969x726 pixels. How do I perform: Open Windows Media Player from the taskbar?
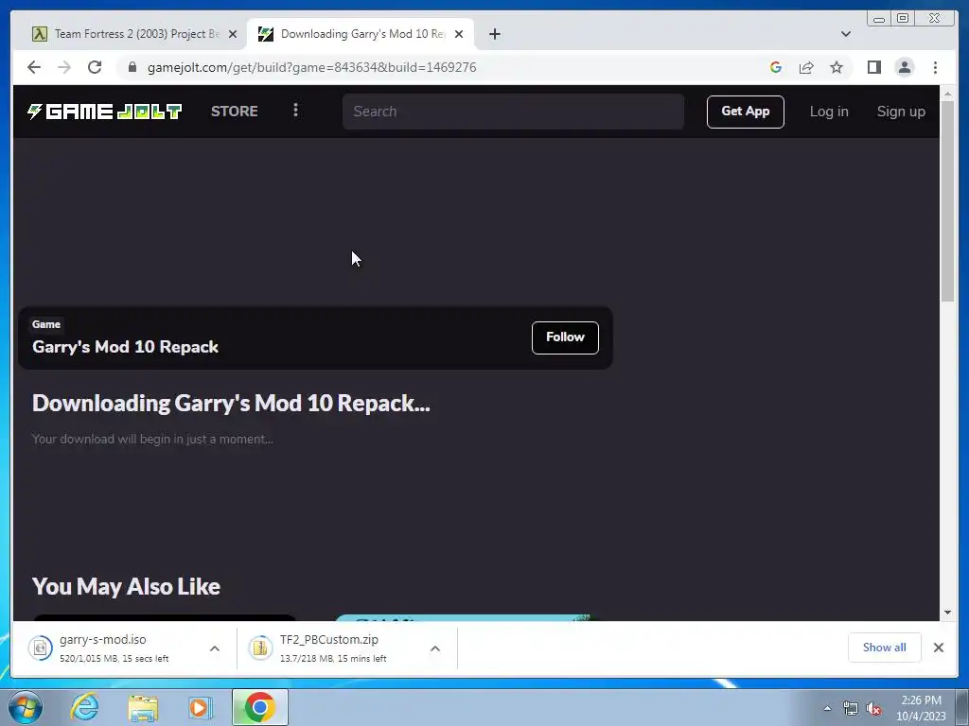click(x=201, y=707)
